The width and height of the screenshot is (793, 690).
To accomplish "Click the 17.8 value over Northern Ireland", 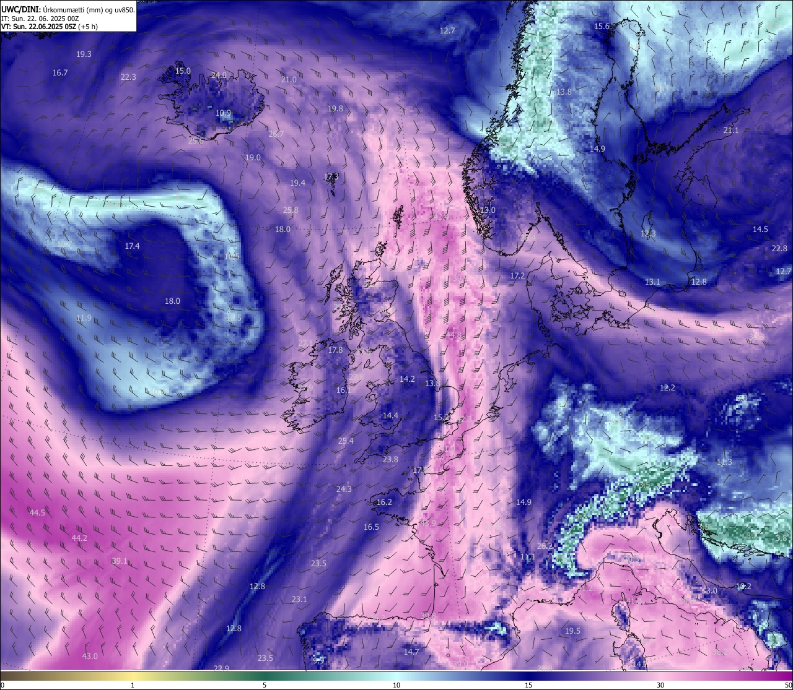I will click(x=335, y=350).
